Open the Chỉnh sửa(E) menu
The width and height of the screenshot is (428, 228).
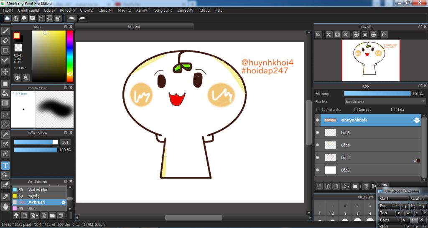[x=29, y=10]
